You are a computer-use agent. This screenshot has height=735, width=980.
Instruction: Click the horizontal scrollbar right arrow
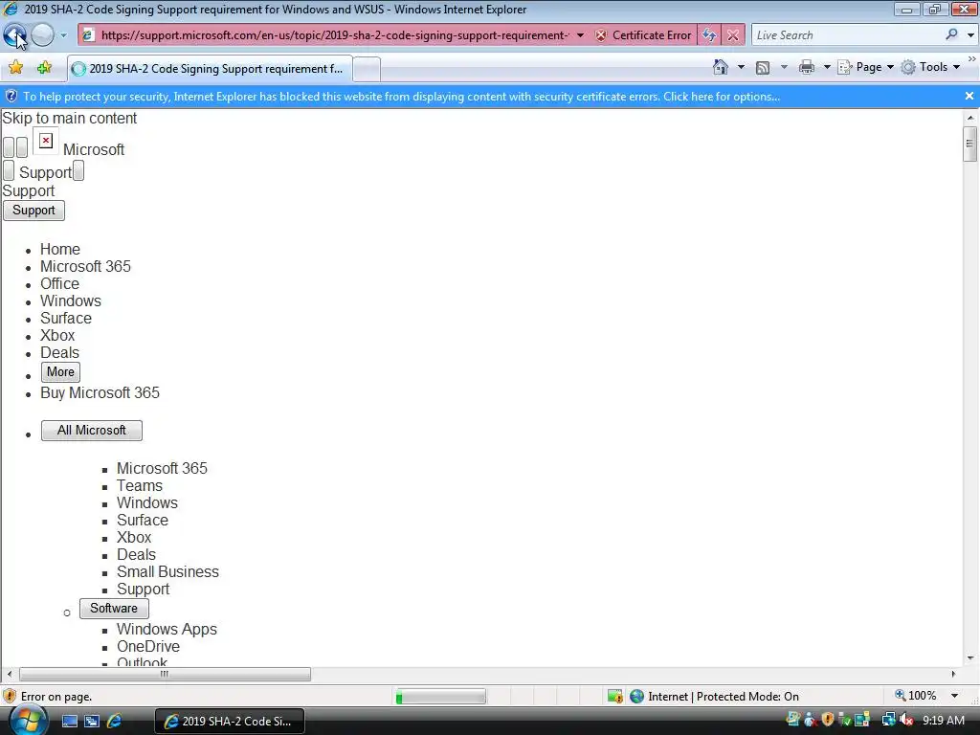pyautogui.click(x=953, y=674)
